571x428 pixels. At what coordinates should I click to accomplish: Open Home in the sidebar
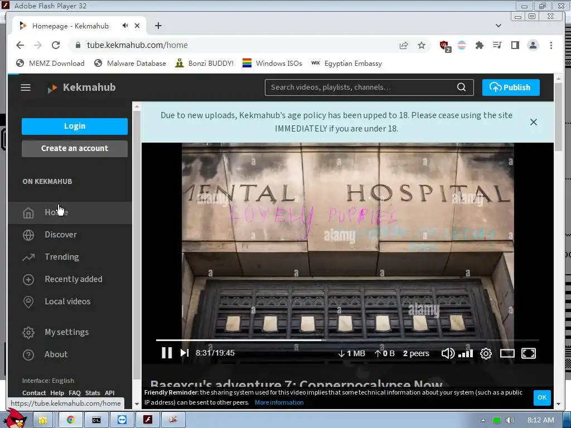(70, 212)
